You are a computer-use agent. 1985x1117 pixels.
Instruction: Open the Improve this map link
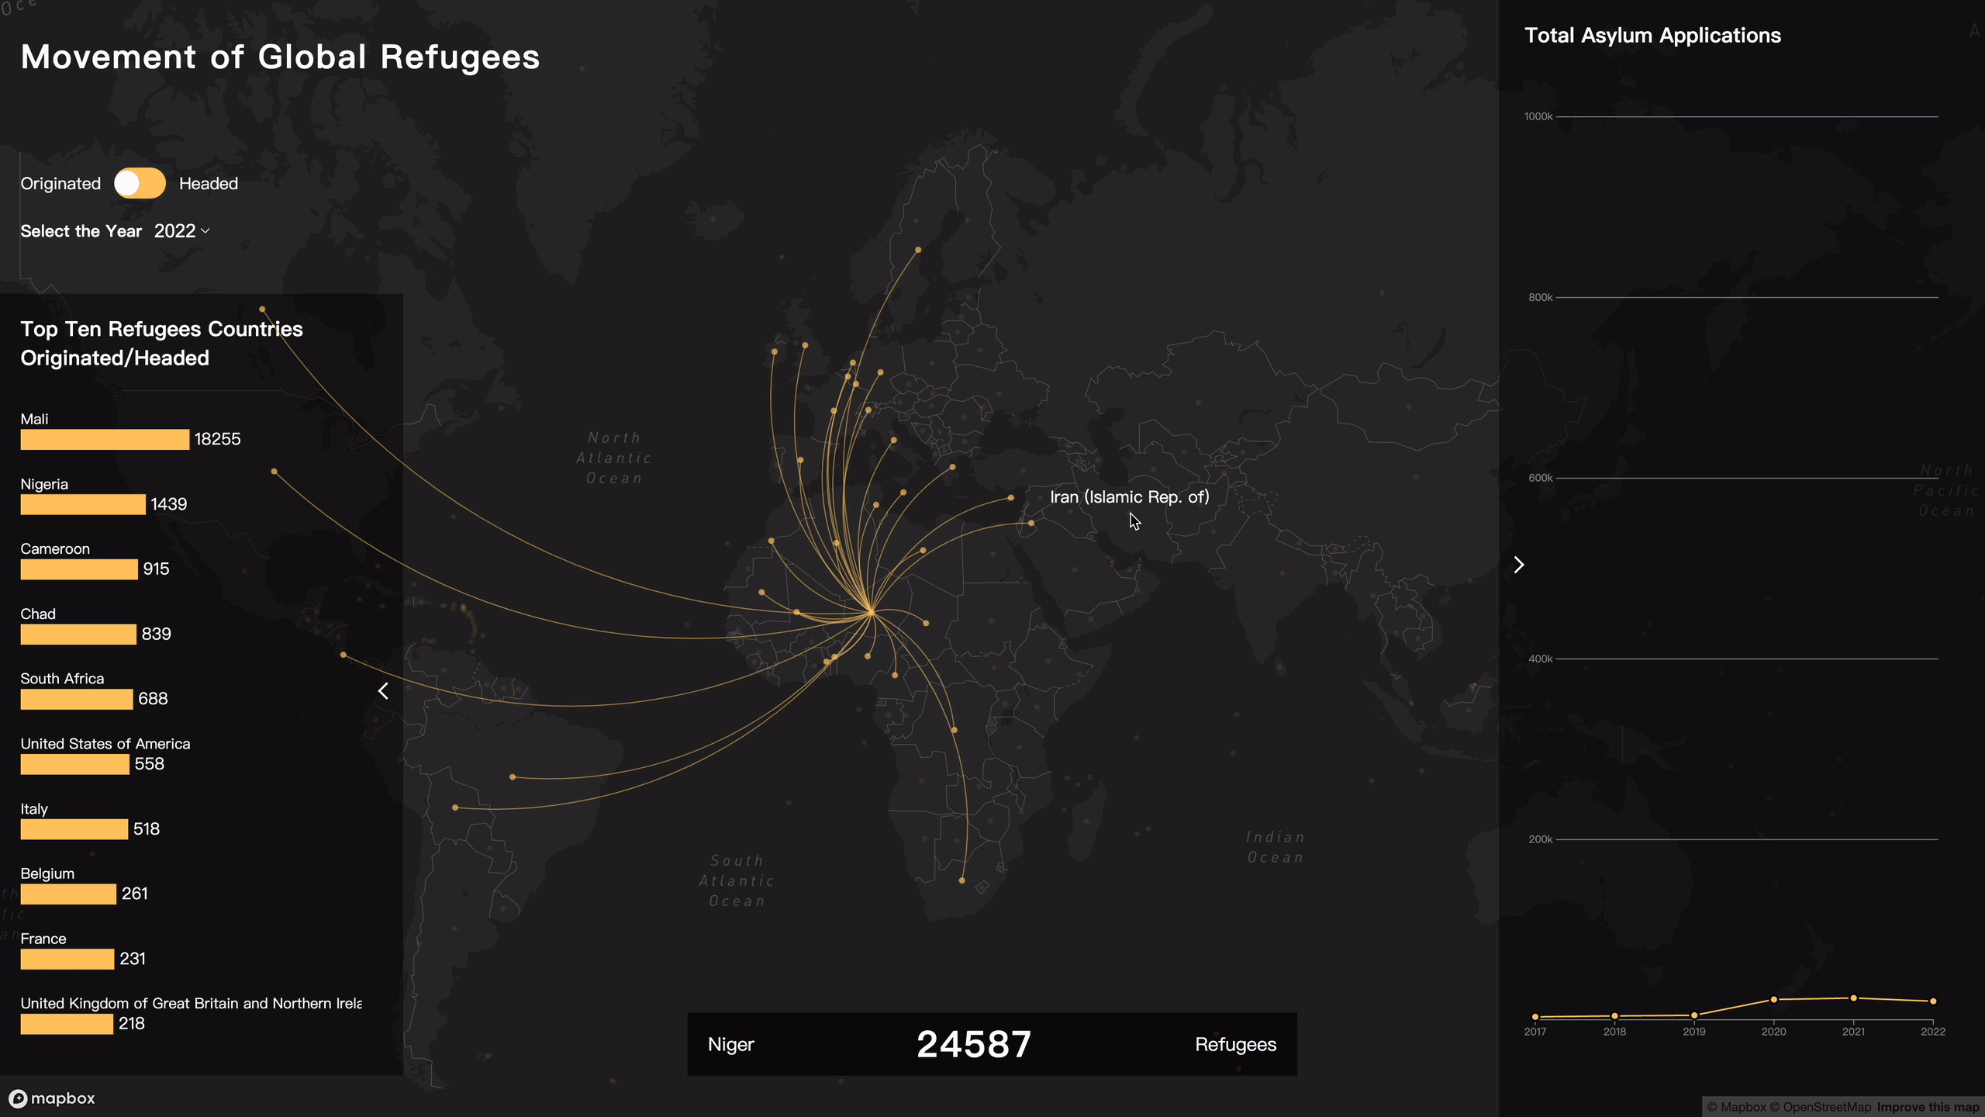point(1928,1107)
